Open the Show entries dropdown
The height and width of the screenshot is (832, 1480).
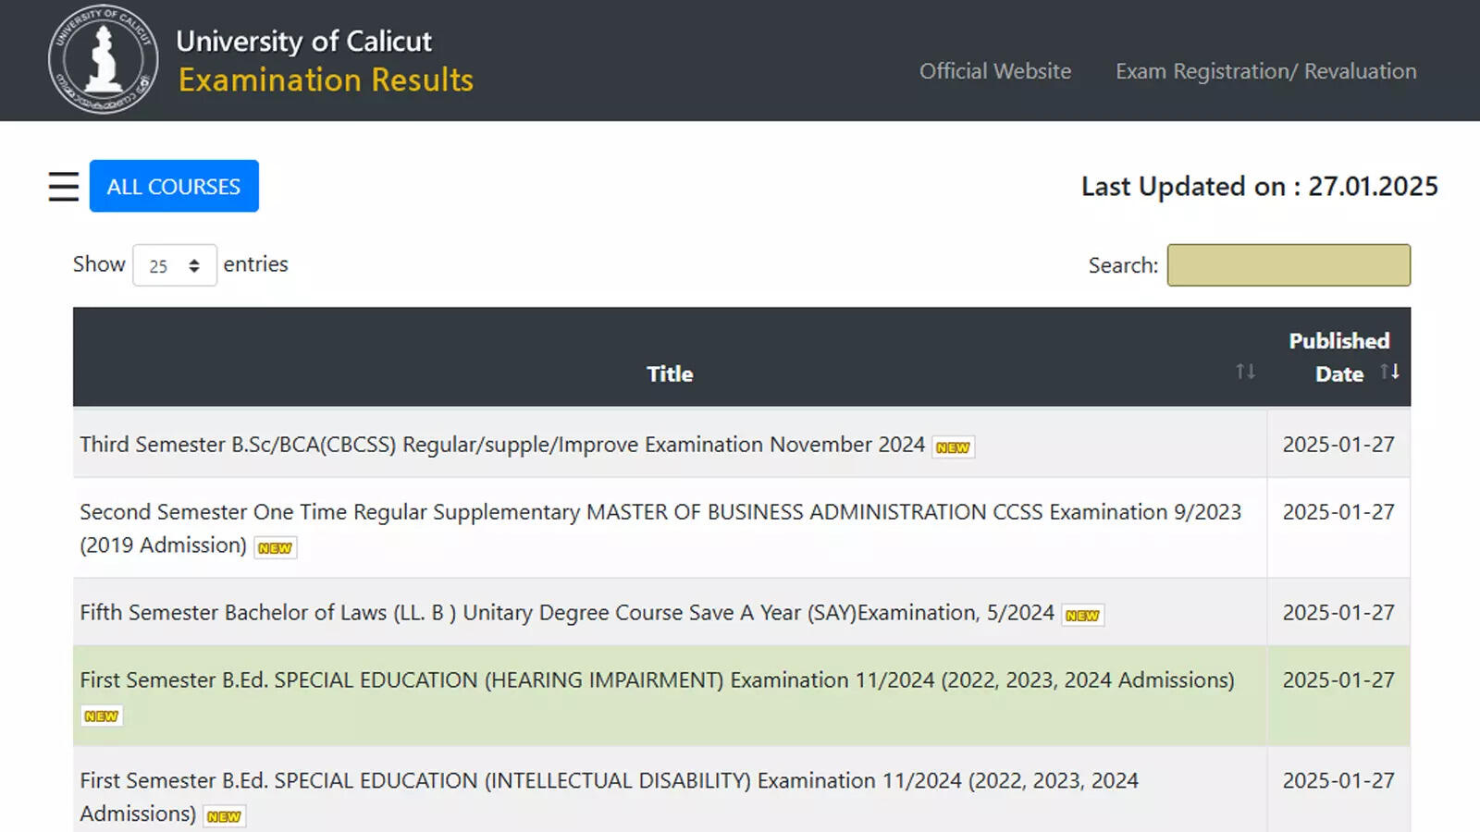(x=174, y=265)
